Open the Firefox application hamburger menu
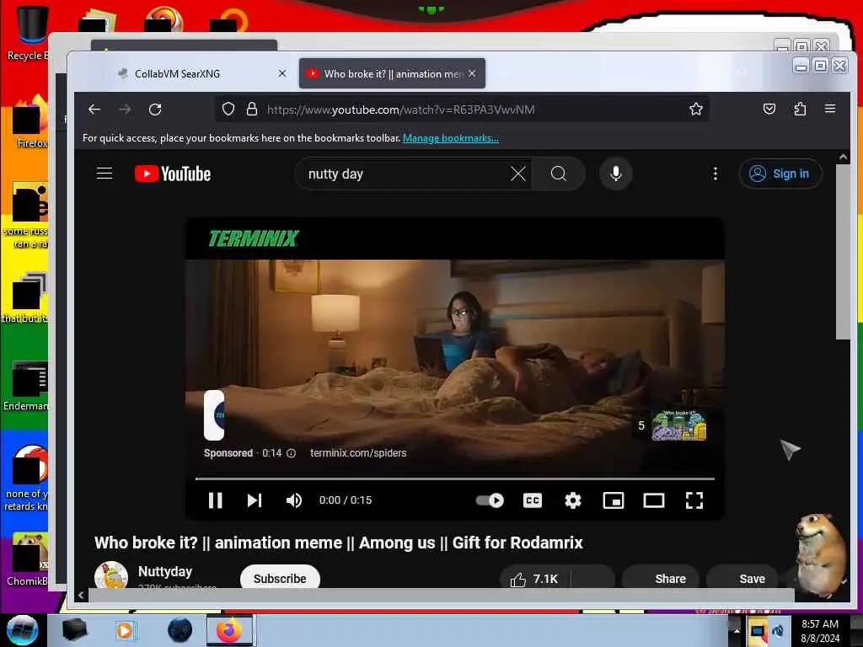This screenshot has height=647, width=863. click(x=830, y=109)
